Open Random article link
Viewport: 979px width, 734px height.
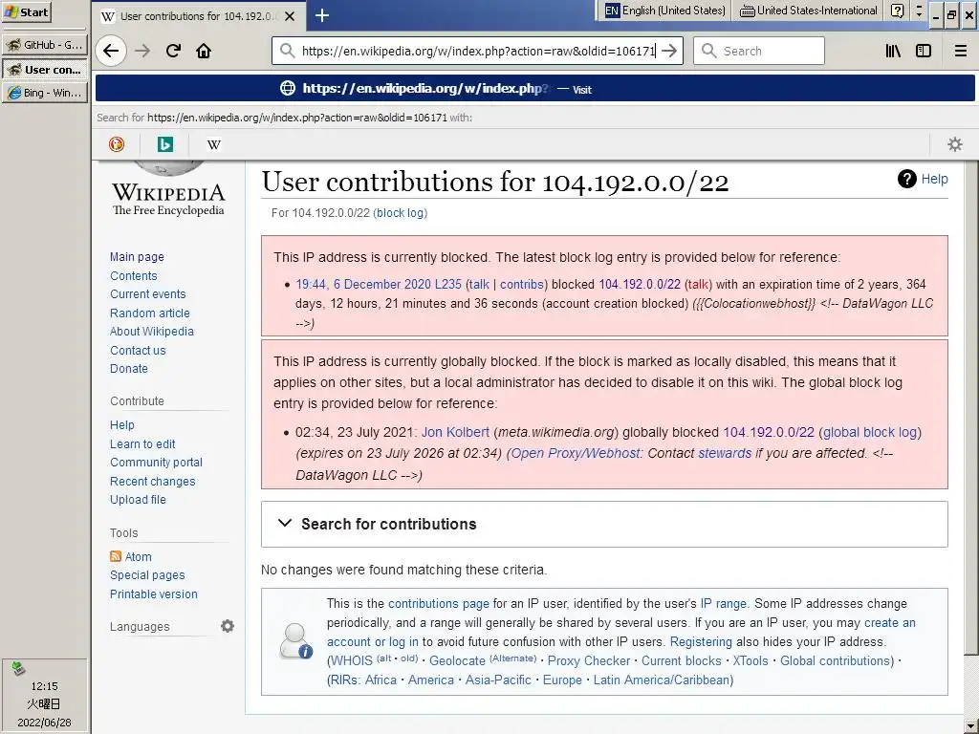point(150,313)
